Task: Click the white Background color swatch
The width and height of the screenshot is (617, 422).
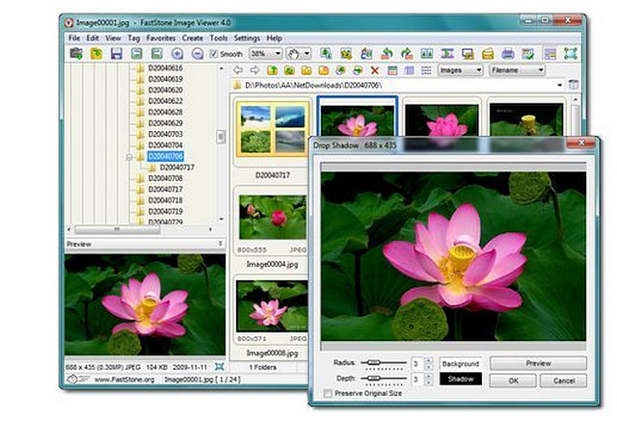Action: click(461, 364)
